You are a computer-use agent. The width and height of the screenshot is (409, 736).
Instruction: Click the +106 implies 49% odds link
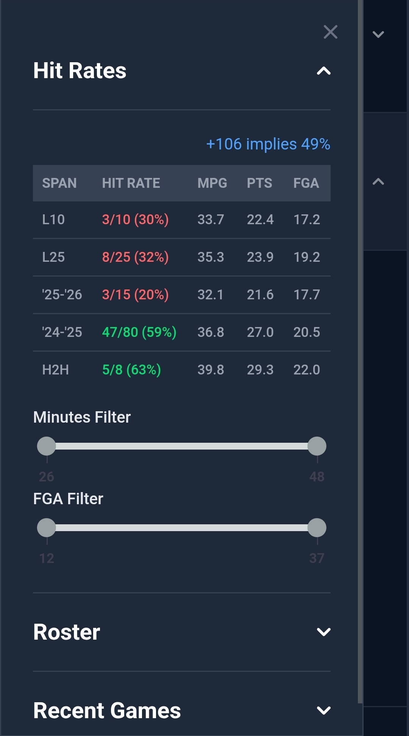(267, 144)
